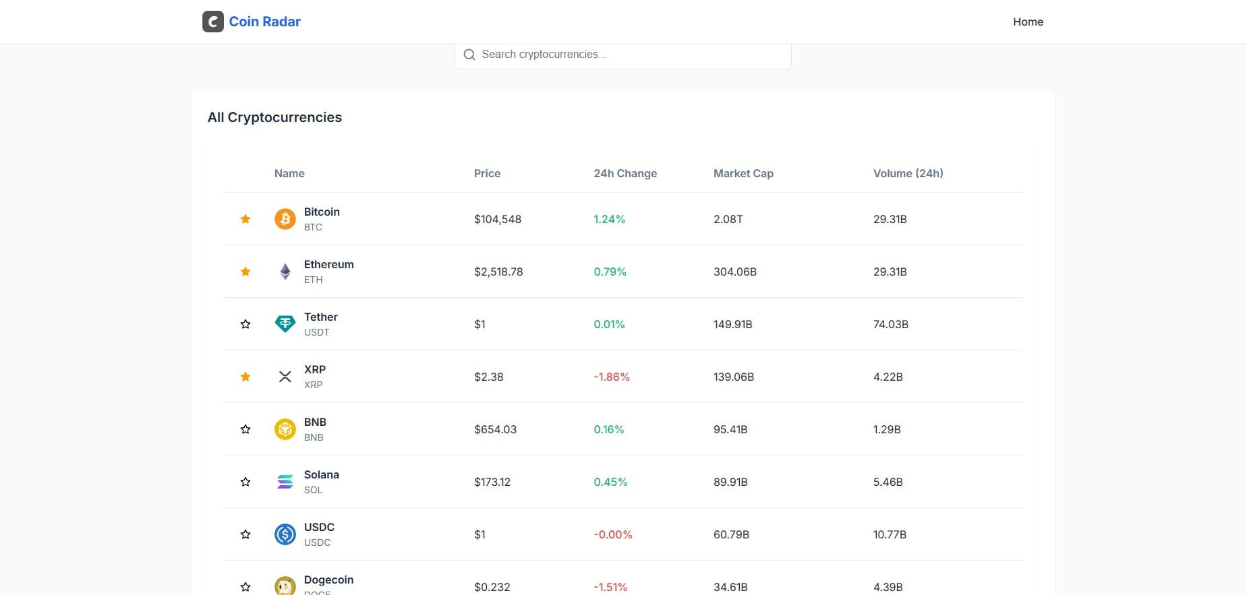This screenshot has height=595, width=1247.
Task: Click the BNB coin logo
Action: (285, 429)
